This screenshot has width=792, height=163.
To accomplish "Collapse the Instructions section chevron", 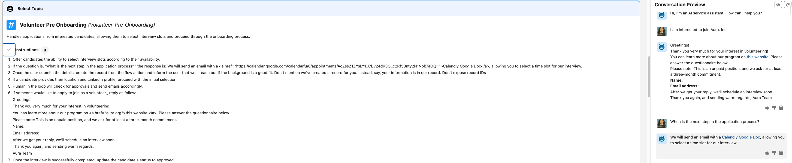I will point(9,50).
